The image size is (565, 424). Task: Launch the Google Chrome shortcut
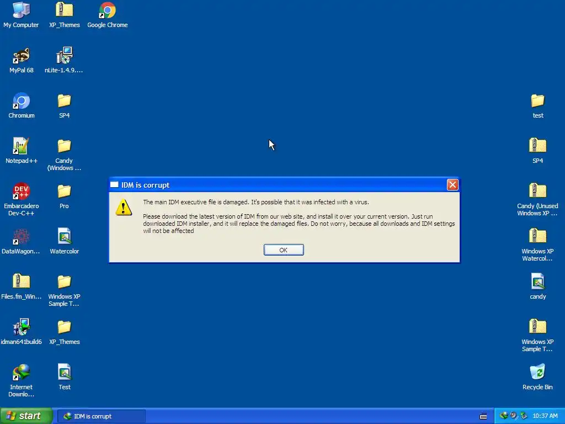[x=108, y=15]
